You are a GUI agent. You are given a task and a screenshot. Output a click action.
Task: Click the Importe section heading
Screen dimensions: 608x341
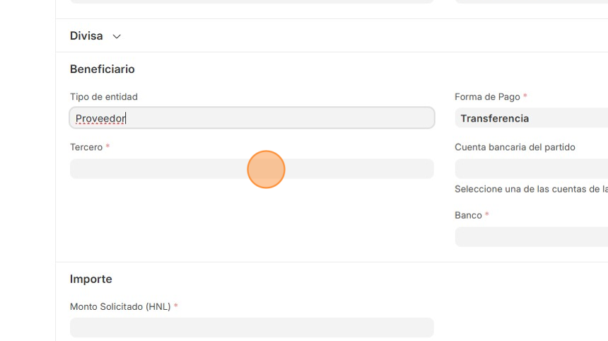point(91,279)
